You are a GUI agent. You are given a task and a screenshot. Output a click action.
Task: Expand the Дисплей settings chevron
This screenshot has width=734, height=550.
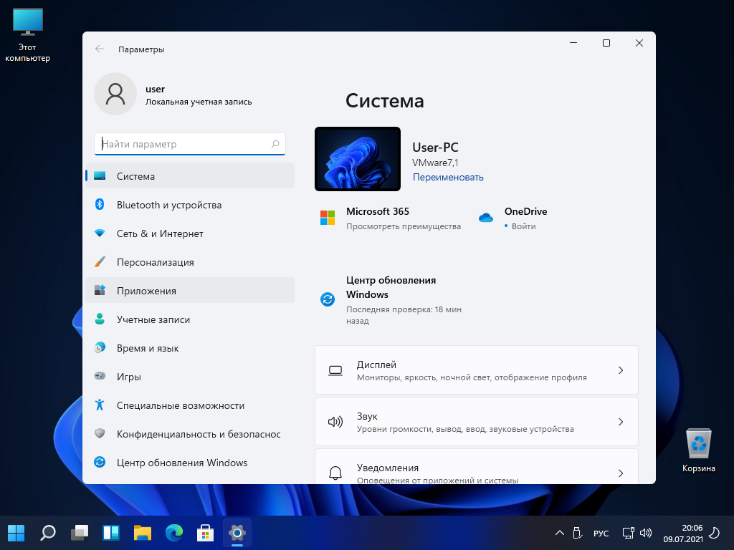621,370
